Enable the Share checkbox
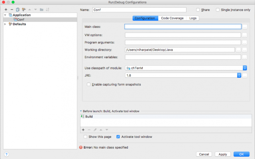 click(198, 10)
